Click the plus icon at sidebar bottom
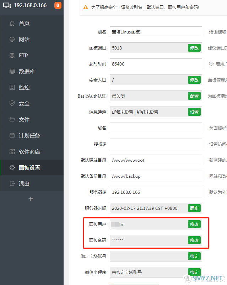The height and width of the screenshot is (285, 227). [31, 199]
